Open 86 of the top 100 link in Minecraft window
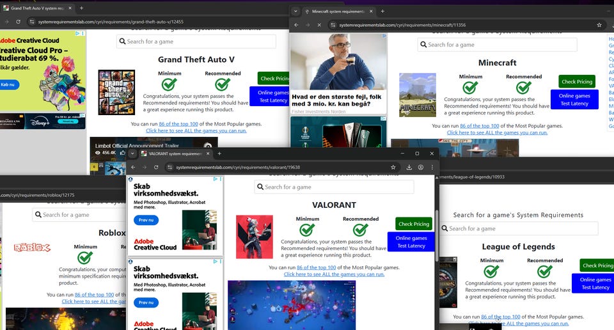The image size is (614, 330). [x=479, y=126]
